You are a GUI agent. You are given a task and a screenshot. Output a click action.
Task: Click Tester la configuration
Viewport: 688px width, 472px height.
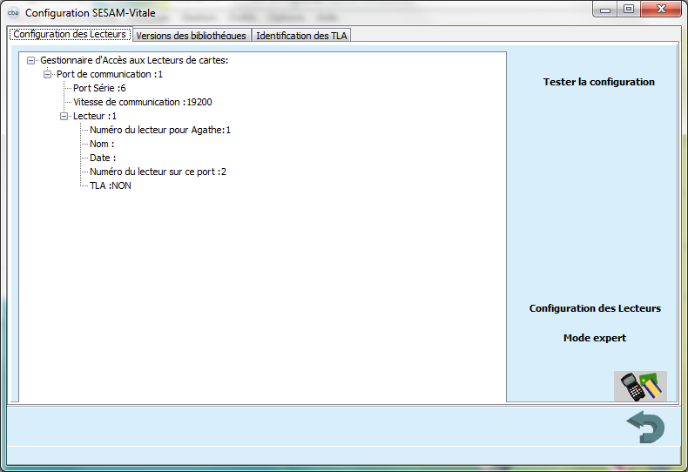point(598,82)
